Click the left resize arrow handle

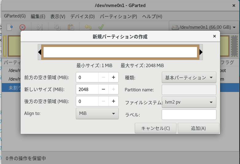[x=39, y=52]
